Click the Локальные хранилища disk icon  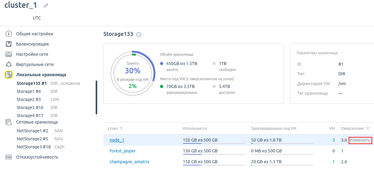point(9,75)
